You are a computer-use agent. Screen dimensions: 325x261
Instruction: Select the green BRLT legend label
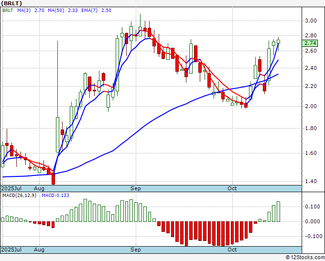[x=8, y=11]
